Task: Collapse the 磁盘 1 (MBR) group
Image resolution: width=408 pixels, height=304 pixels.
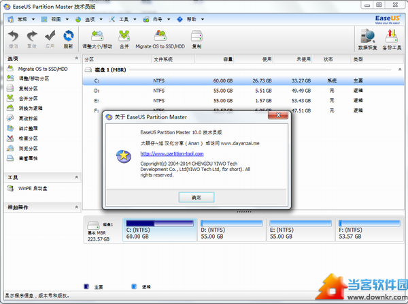Action: coord(400,70)
